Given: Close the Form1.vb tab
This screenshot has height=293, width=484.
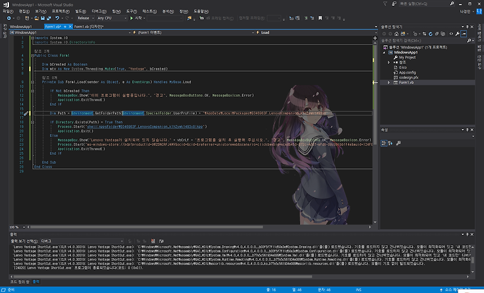Looking at the screenshot, I should 70,27.
